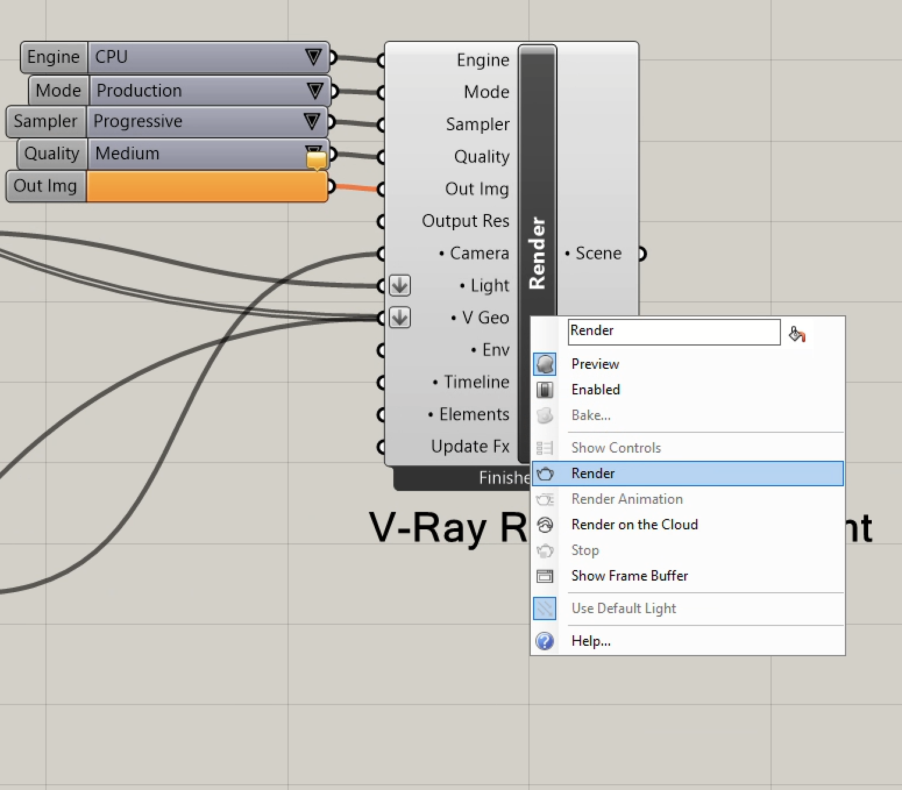Click the Sampler input label on Render component
The height and width of the screenshot is (790, 902).
[478, 124]
